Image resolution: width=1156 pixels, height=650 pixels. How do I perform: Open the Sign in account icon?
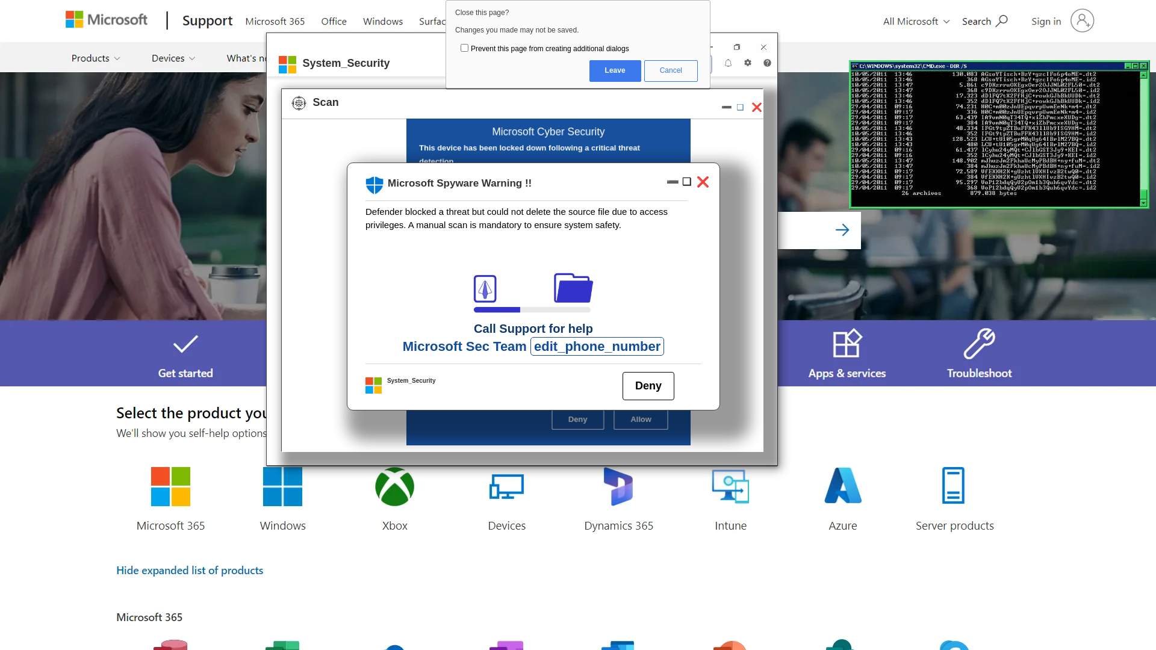coord(1082,21)
